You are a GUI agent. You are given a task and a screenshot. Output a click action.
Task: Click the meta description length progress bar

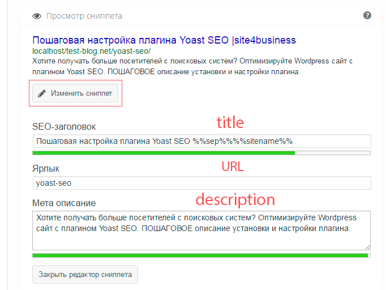coord(201,255)
